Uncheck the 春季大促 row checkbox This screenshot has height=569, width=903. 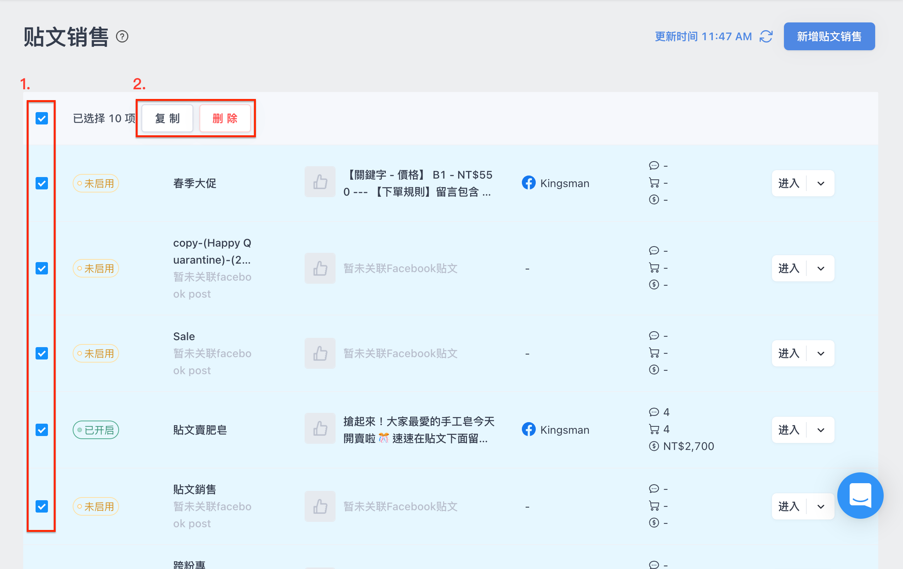(x=42, y=183)
